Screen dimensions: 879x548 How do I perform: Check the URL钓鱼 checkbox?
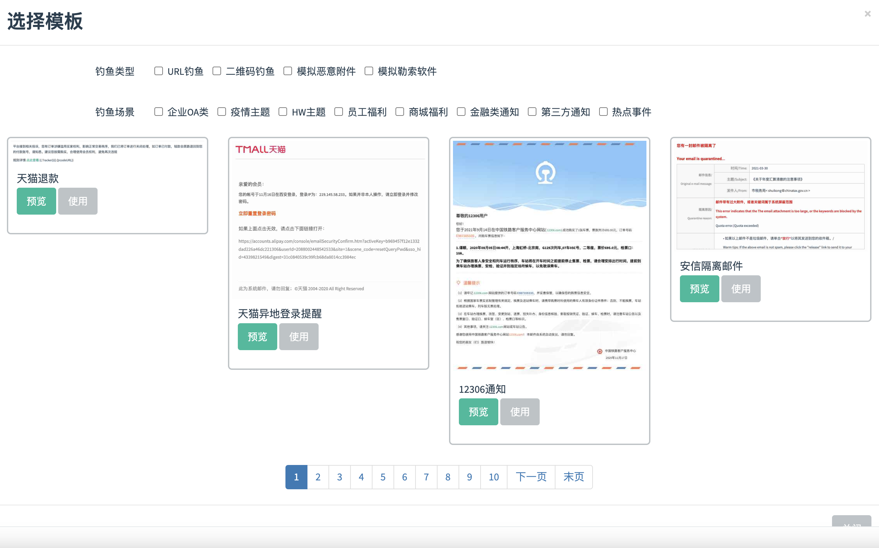pos(159,71)
